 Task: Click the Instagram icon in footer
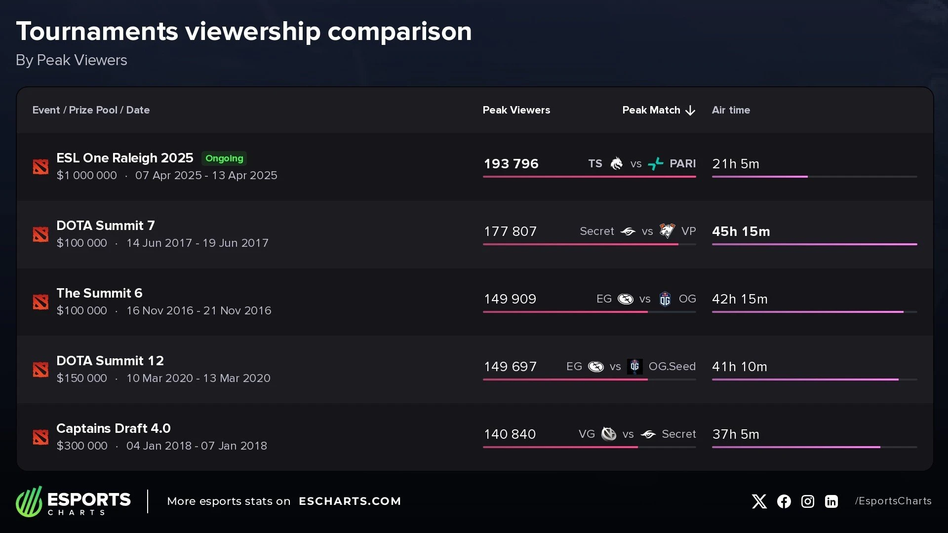tap(807, 501)
